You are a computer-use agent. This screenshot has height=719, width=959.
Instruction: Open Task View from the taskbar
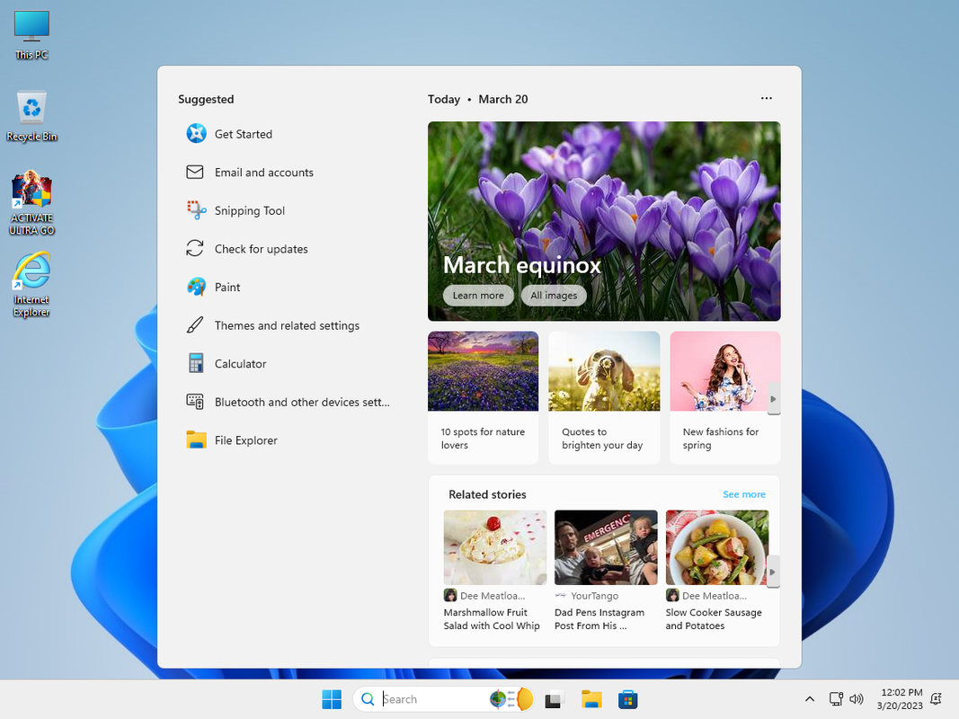click(555, 699)
